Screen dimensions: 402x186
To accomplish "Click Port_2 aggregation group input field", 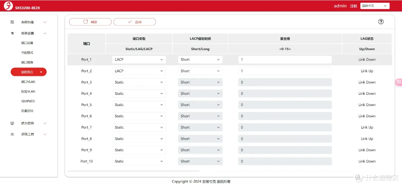I will pos(285,71).
